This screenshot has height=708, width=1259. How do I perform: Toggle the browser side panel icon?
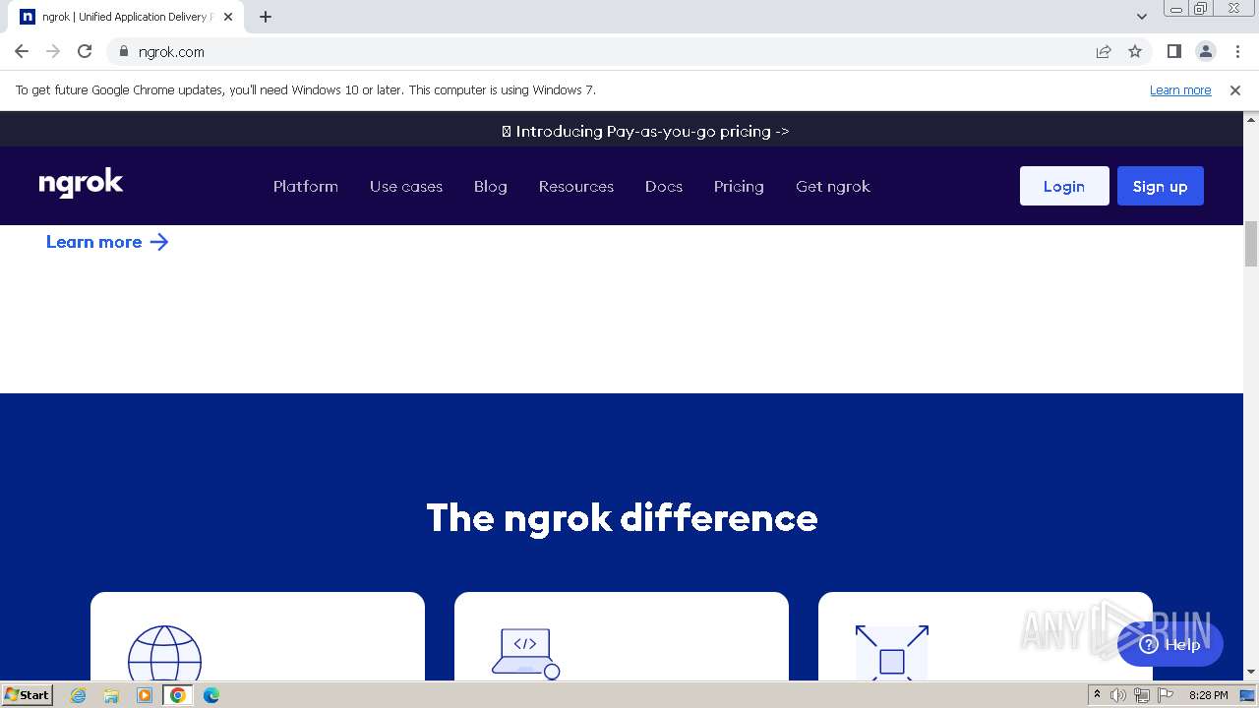(x=1173, y=51)
